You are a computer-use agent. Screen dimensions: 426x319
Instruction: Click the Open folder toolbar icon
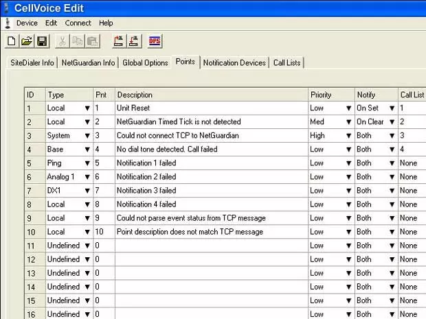(27, 41)
